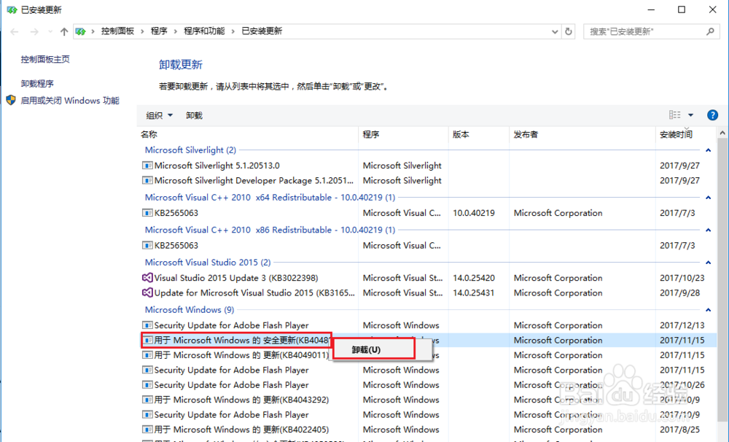Click Microsoft Visual Studio 2015 (2) header
The height and width of the screenshot is (442, 729).
208,263
